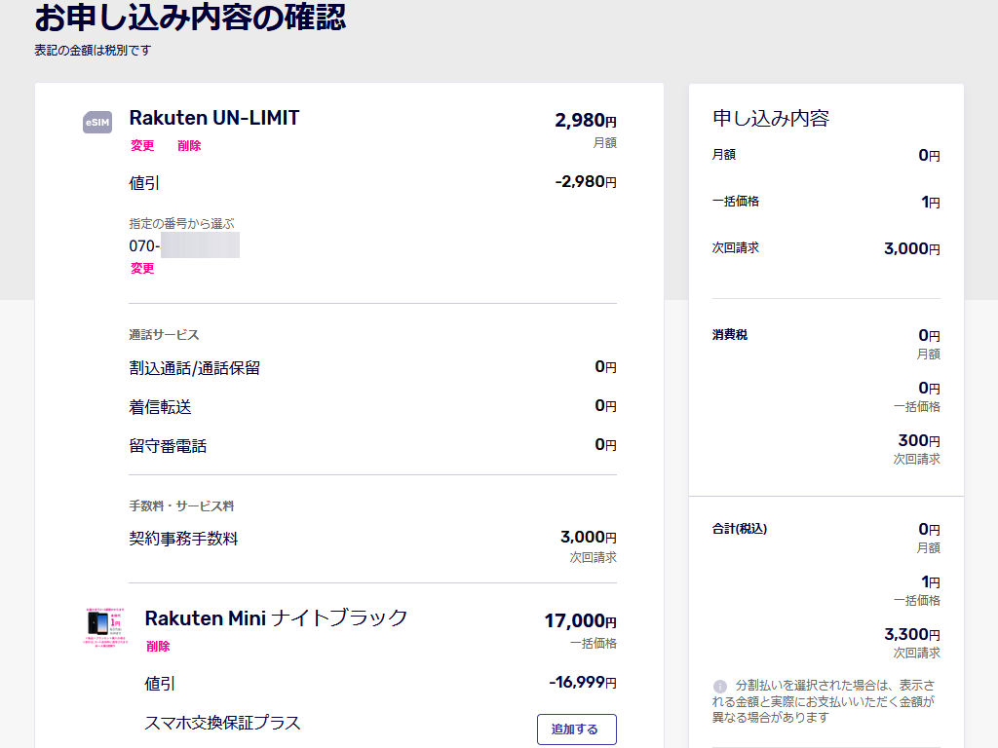998x748 pixels.
Task: Click the 留守番電話 row label
Action: click(168, 446)
